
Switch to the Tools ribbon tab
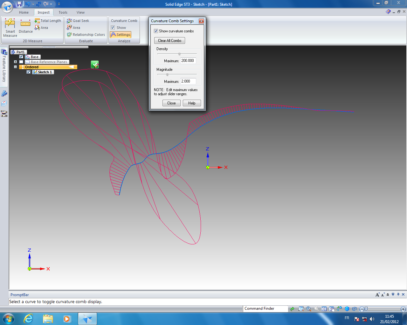(x=63, y=12)
